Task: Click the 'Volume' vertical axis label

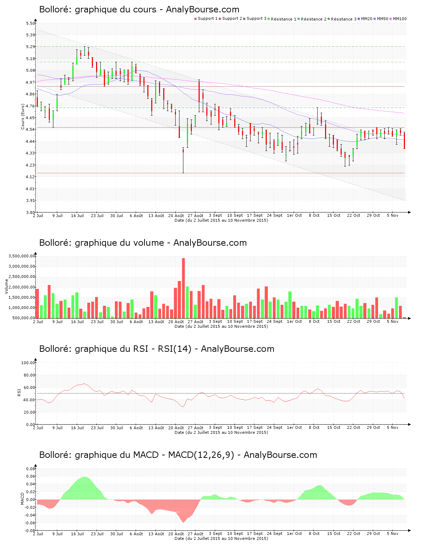Action: tap(6, 286)
